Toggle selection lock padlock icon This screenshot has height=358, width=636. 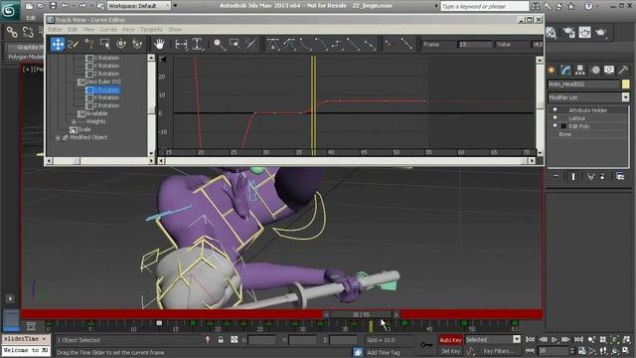(221, 340)
